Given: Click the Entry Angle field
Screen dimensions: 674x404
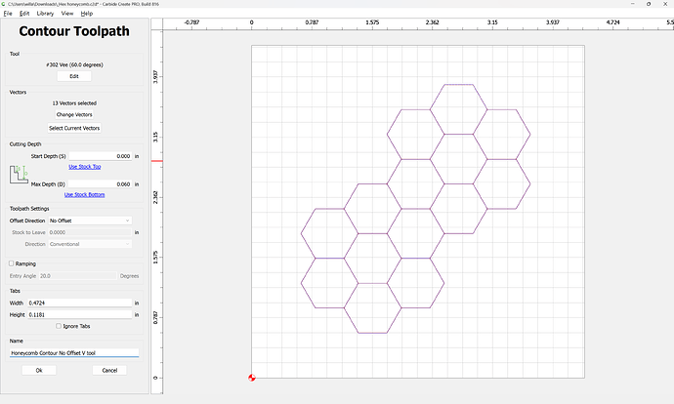Looking at the screenshot, I should 77,275.
